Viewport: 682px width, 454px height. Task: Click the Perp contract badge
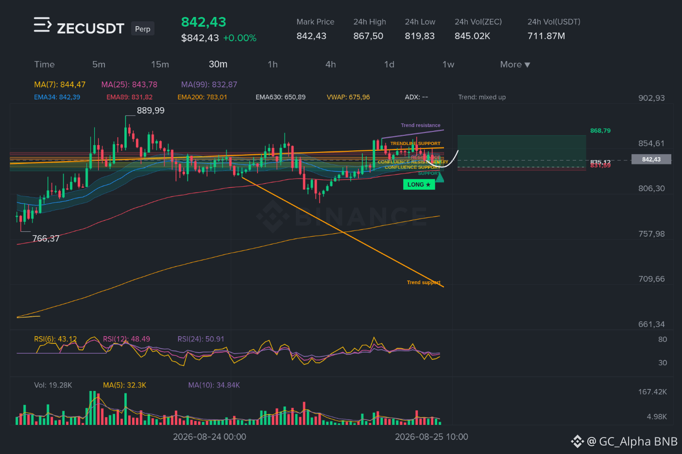(143, 29)
